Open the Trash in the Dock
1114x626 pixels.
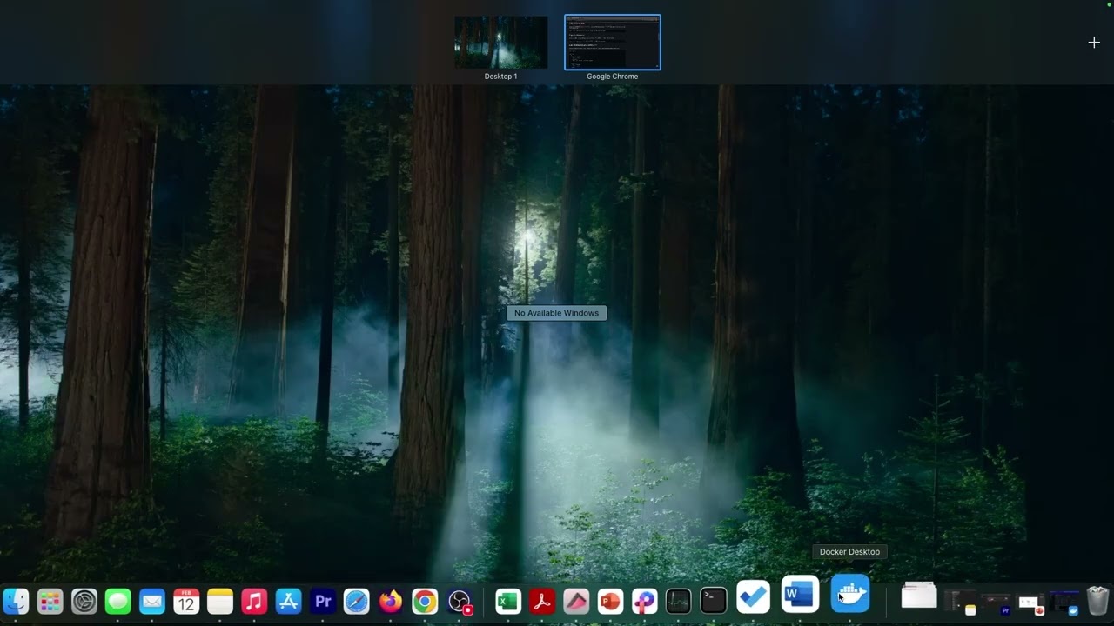(1097, 601)
